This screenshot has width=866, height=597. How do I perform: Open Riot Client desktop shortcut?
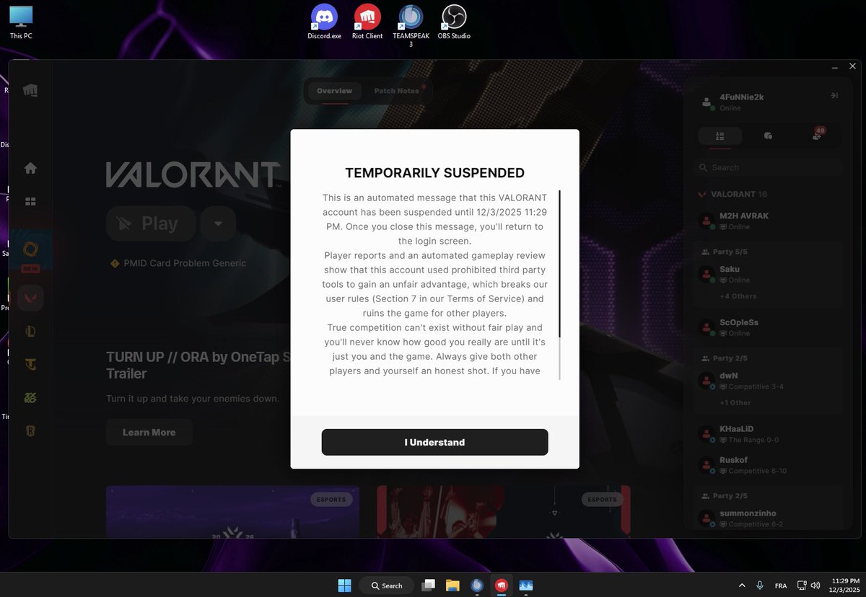click(x=367, y=22)
